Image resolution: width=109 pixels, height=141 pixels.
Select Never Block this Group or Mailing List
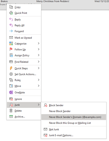(74, 123)
